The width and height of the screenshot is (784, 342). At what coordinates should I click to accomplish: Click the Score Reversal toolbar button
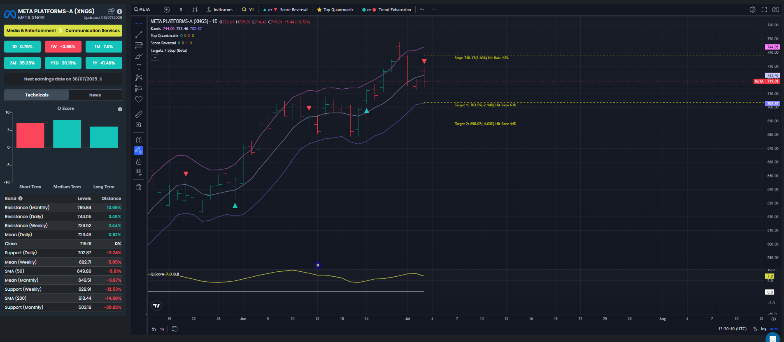click(285, 9)
